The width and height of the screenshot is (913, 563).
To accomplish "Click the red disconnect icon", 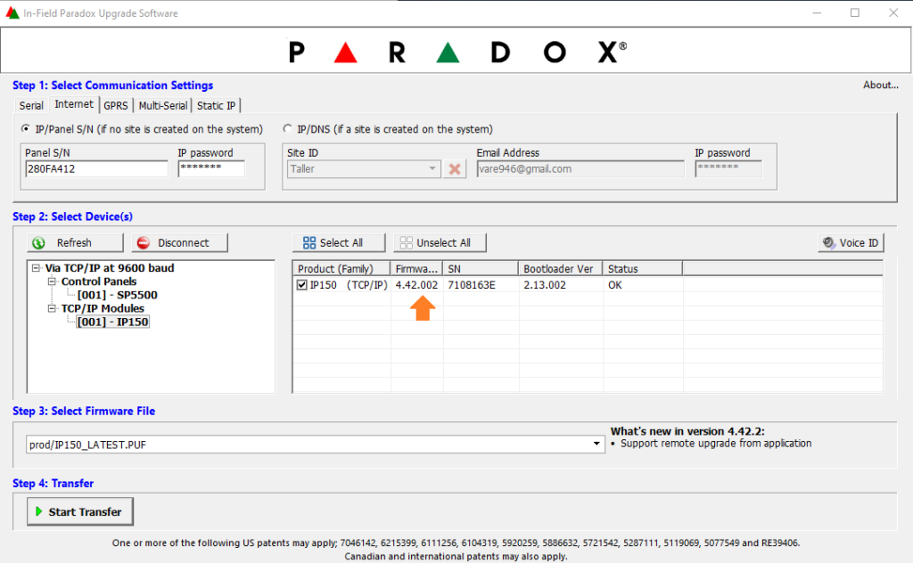I will pos(144,242).
